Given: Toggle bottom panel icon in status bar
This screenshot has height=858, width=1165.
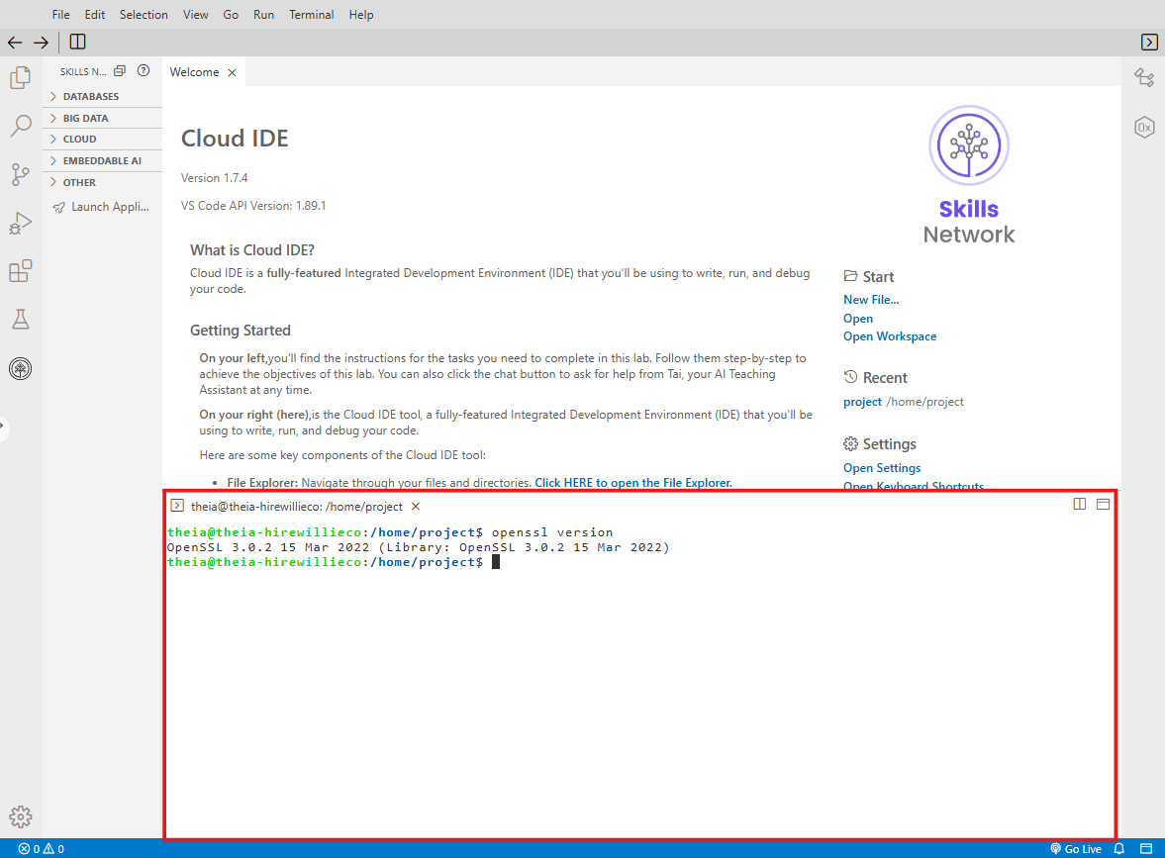Looking at the screenshot, I should pyautogui.click(x=1146, y=848).
